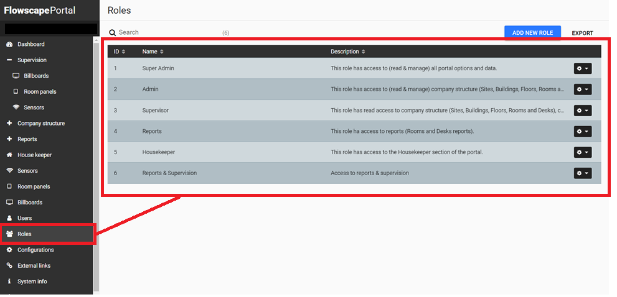This screenshot has width=617, height=297.
Task: Open gear dropdown for Super Admin role
Action: pyautogui.click(x=582, y=68)
